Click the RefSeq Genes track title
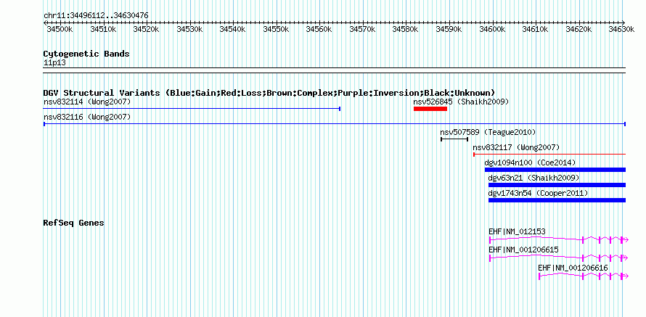646x317 pixels. [x=74, y=223]
